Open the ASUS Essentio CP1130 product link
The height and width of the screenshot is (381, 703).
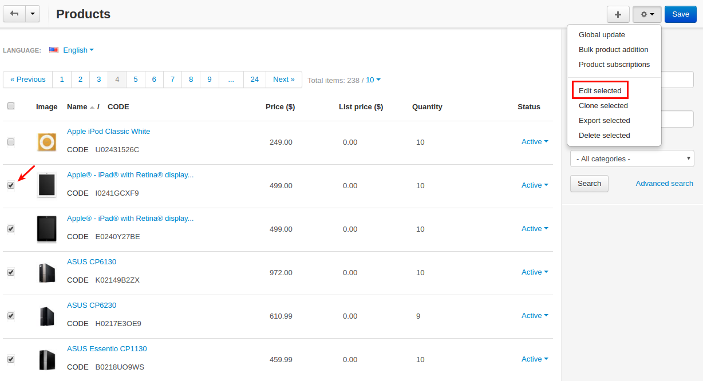[x=107, y=349]
